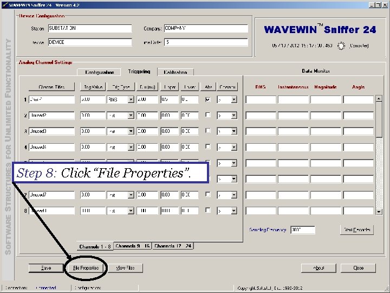The width and height of the screenshot is (390, 293).
Task: Click the scroll down arrow of Data Monitor
Action: (379, 212)
